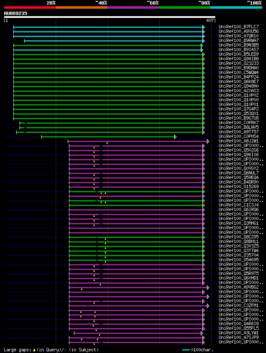Select the UniRef100_C0PRK7 label

coord(239,123)
